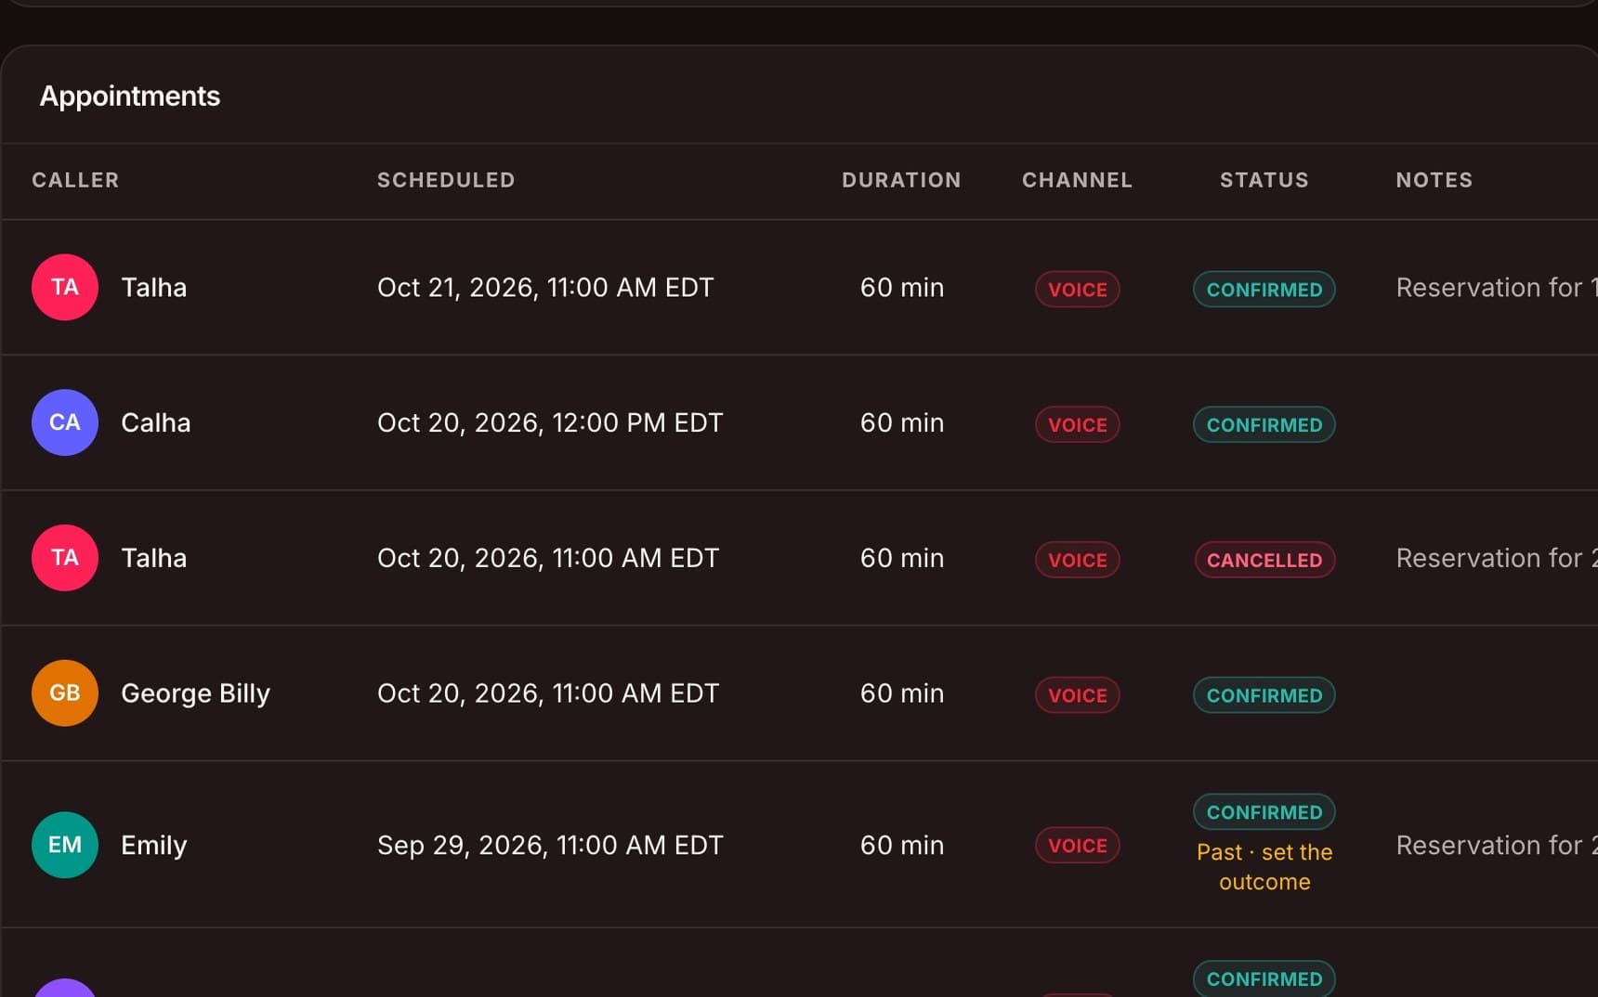Click the 60 min duration for Calha
1598x997 pixels.
tap(902, 422)
